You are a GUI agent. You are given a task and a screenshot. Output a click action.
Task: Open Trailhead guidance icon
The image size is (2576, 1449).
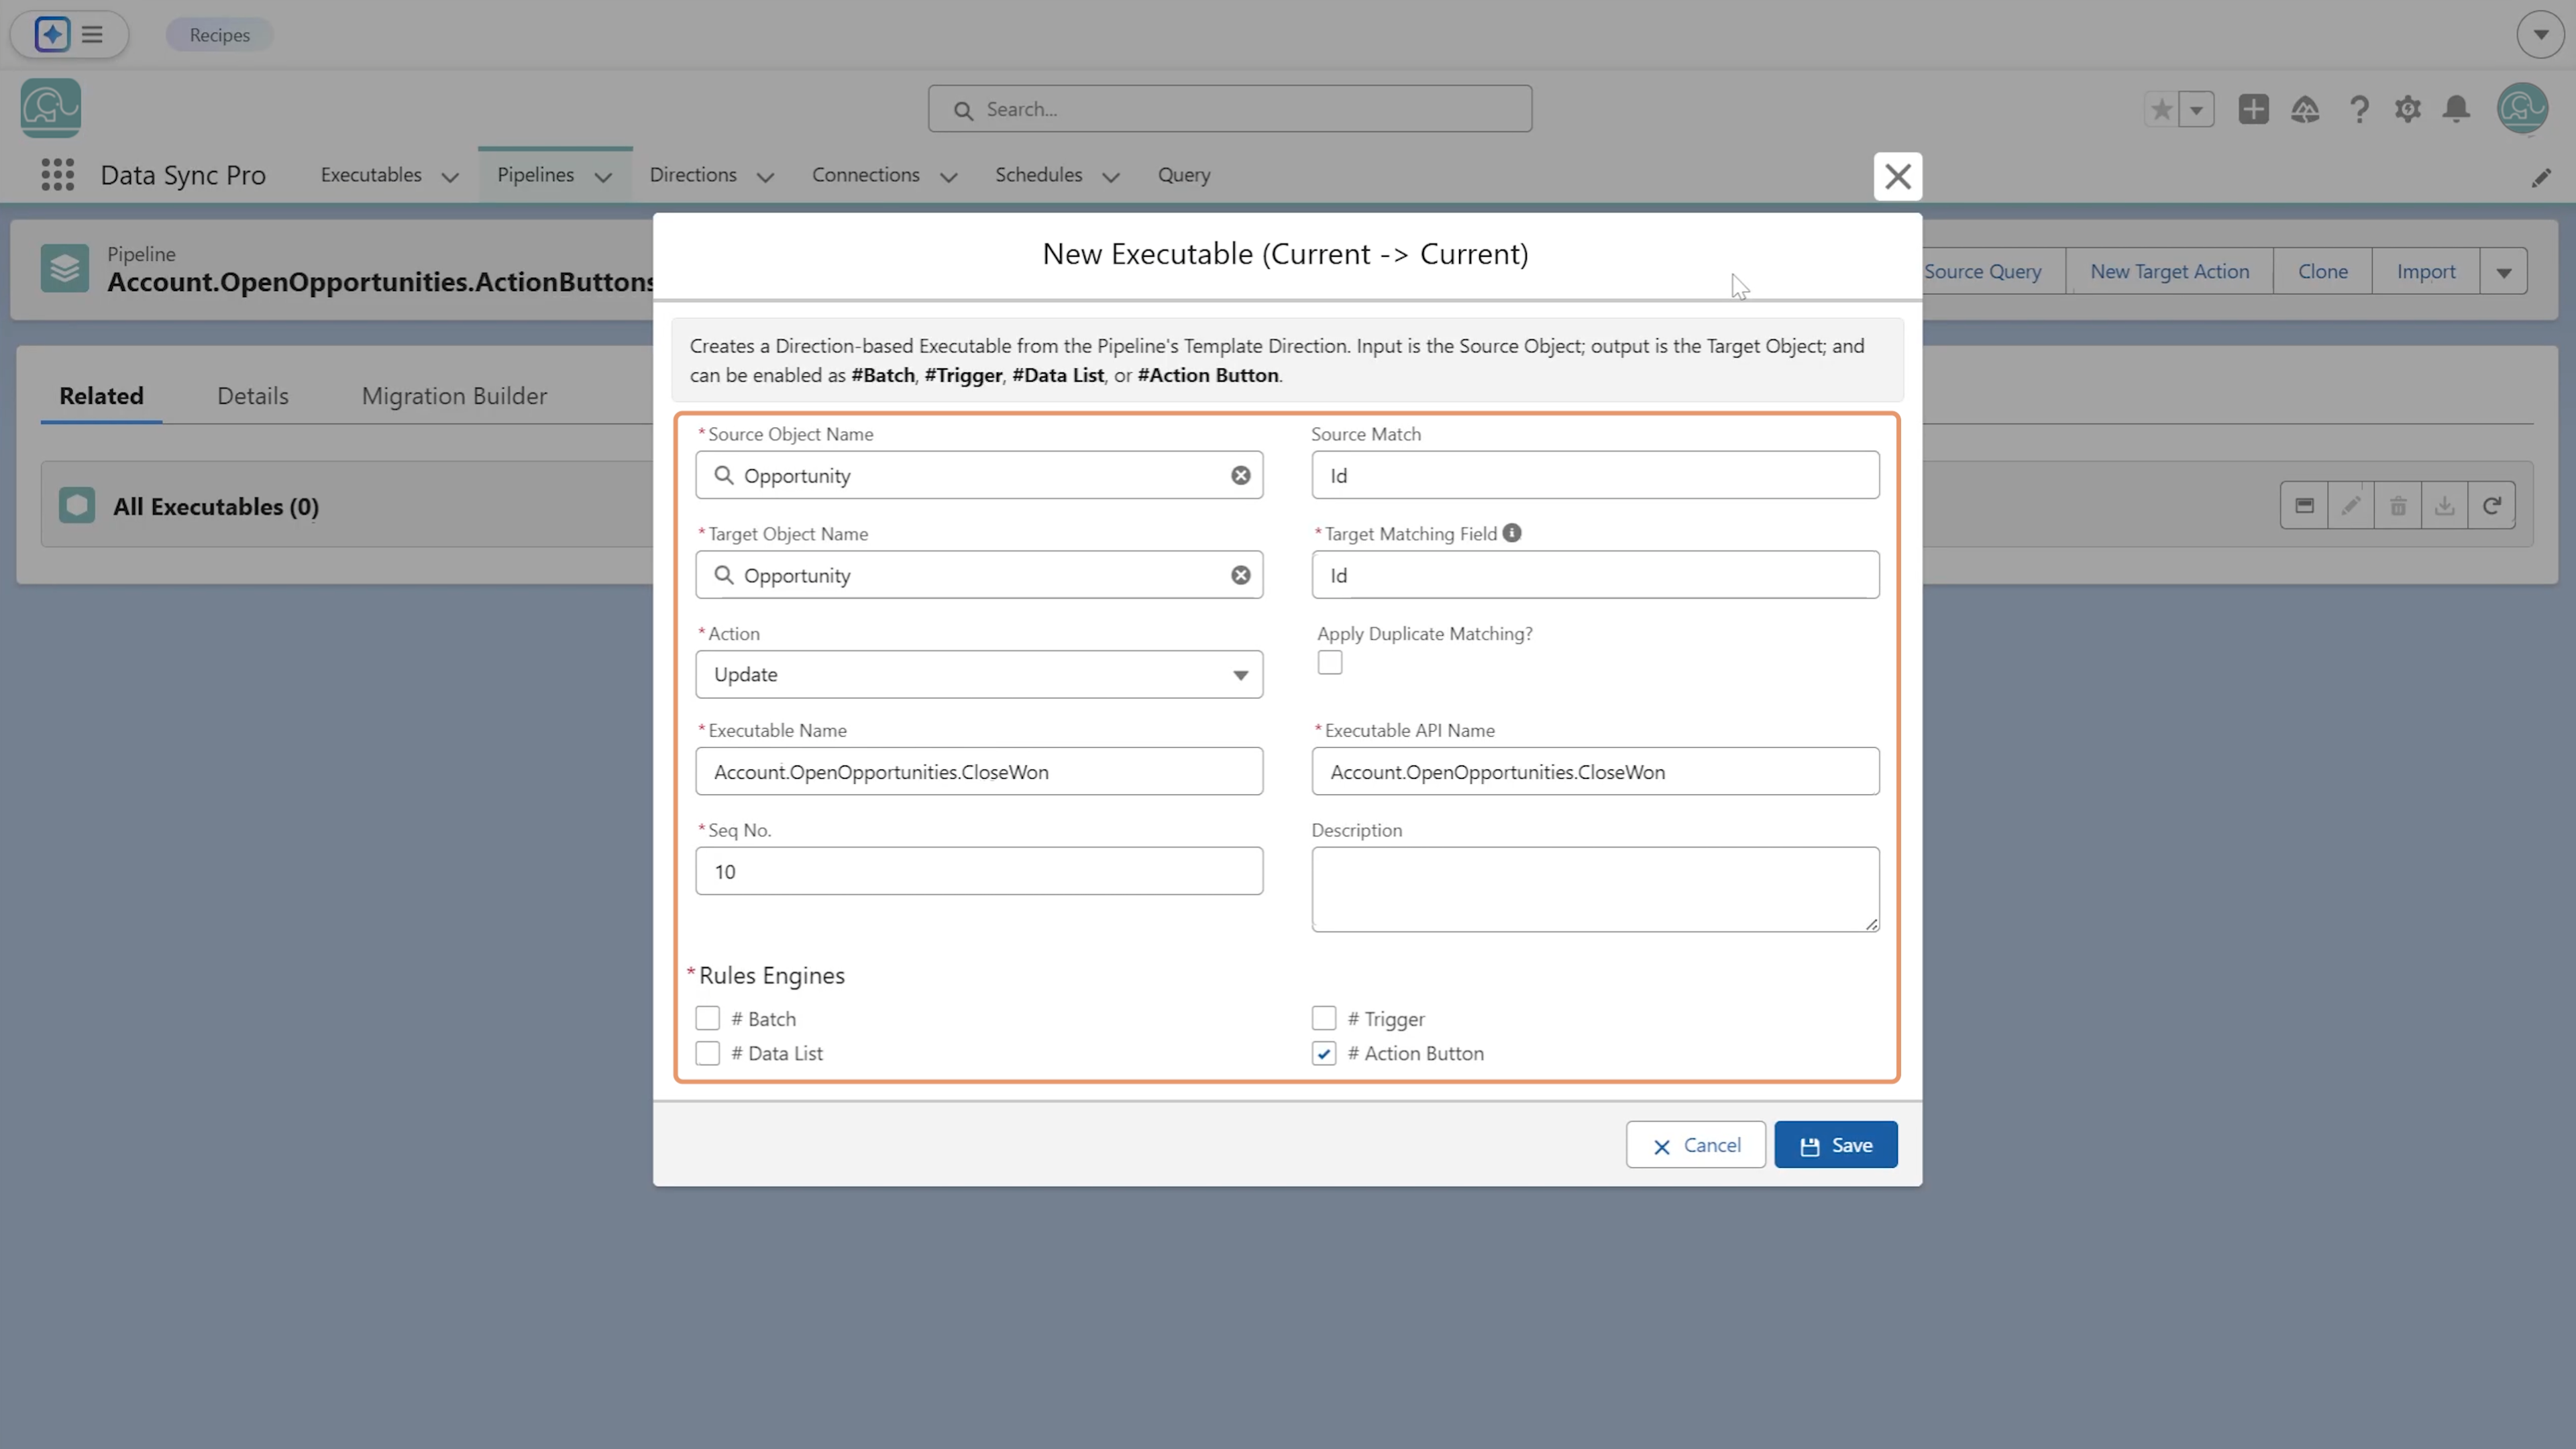coord(2305,109)
